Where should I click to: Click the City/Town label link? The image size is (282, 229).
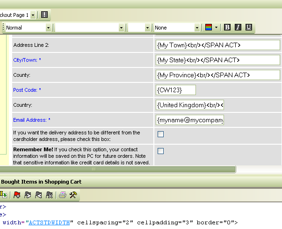click(25, 60)
